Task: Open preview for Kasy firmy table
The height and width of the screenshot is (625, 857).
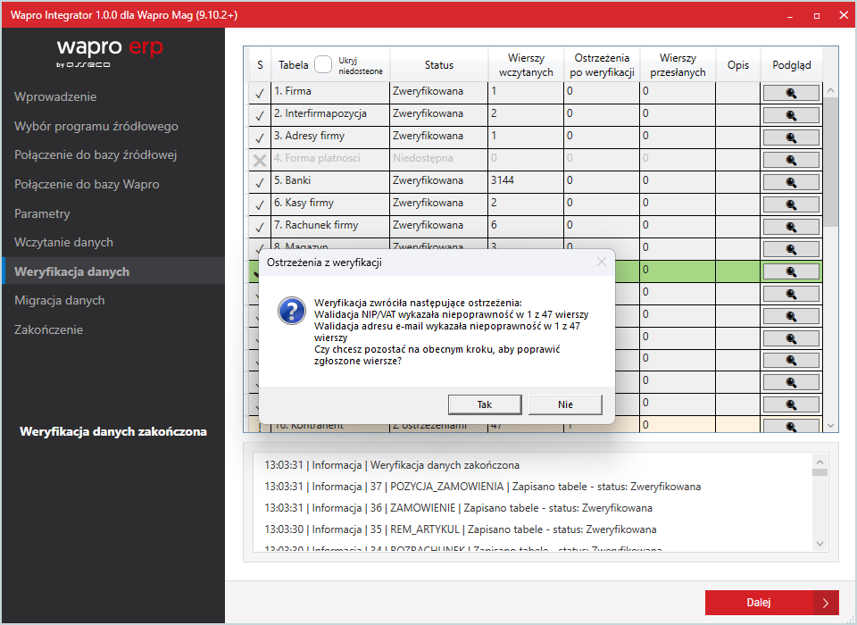Action: point(791,204)
